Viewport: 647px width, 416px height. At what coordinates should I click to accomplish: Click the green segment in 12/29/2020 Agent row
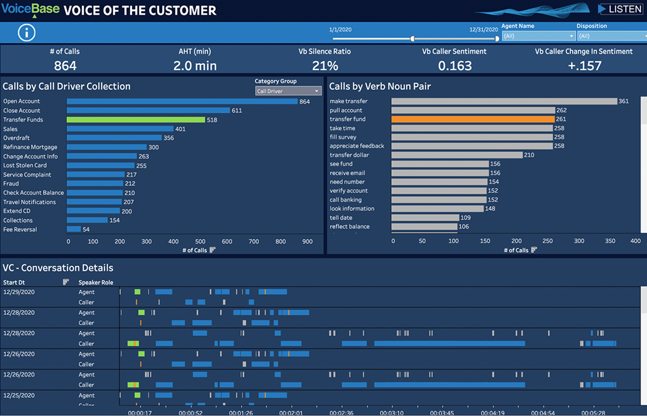137,292
